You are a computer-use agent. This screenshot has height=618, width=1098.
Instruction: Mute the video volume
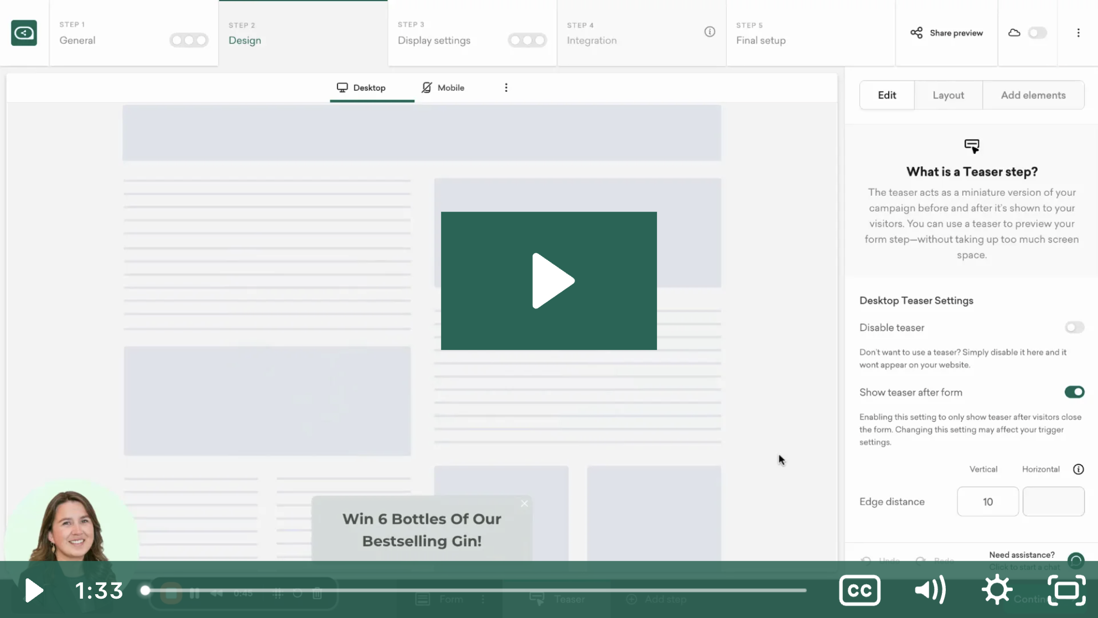[x=930, y=590]
